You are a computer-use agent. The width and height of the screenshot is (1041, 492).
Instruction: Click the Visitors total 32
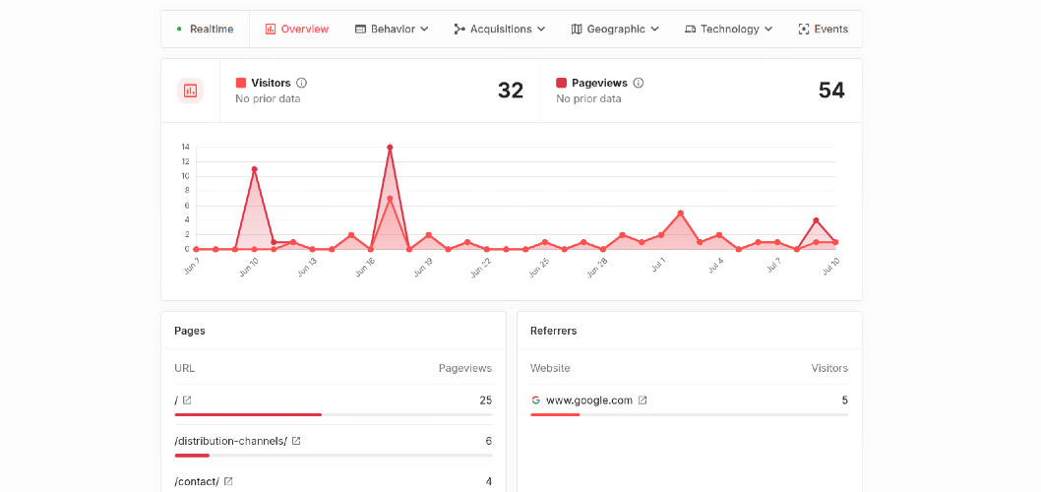[x=511, y=91]
